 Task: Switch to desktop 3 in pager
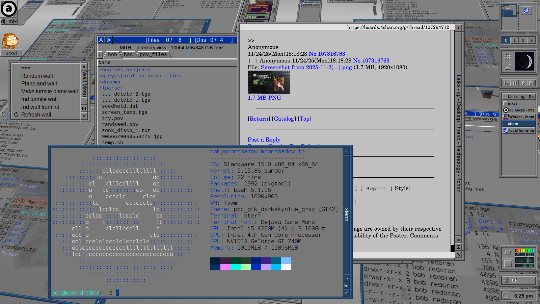(x=531, y=40)
